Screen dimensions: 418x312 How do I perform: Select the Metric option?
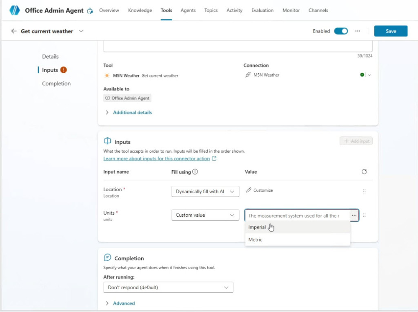(298, 239)
